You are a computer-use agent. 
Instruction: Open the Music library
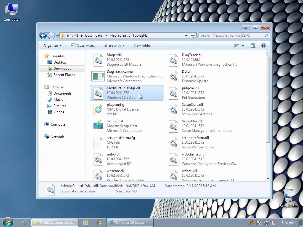(x=58, y=100)
